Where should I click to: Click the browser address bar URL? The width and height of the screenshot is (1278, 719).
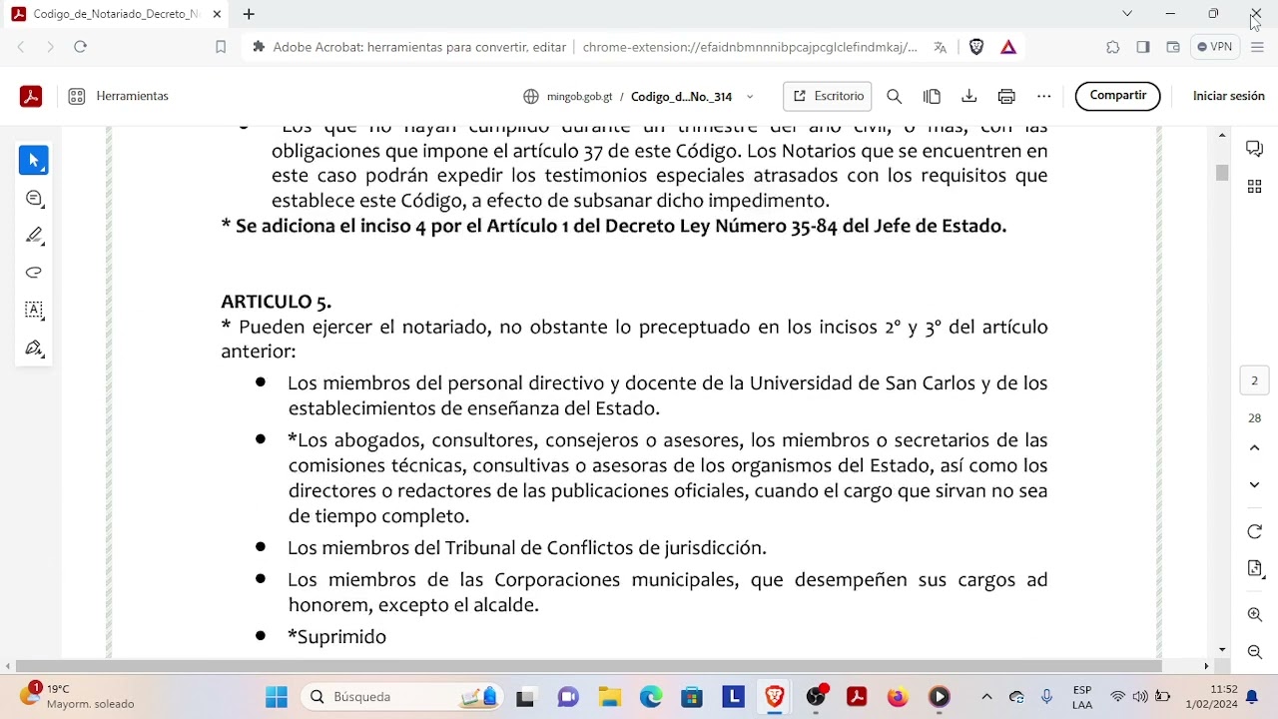(749, 47)
